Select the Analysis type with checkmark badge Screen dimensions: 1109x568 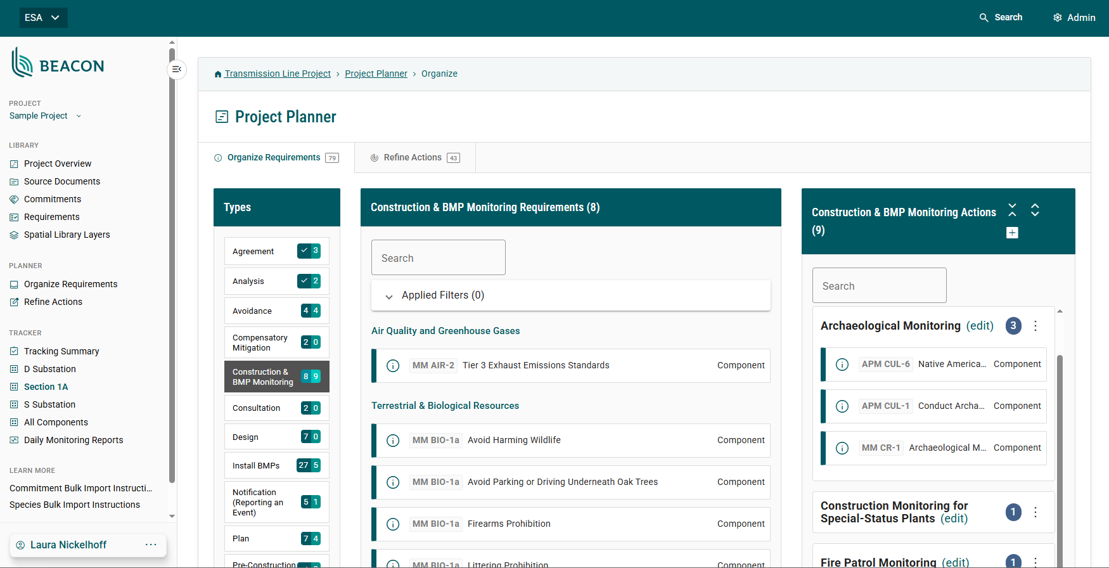click(277, 281)
